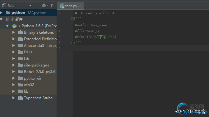This screenshot has width=209, height=117.
Task: Collapse the Python 3.6.3 interpreter node
Action: point(7,26)
